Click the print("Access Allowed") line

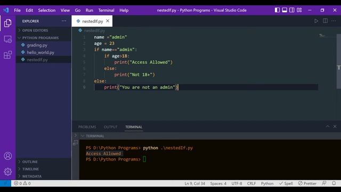(x=143, y=62)
